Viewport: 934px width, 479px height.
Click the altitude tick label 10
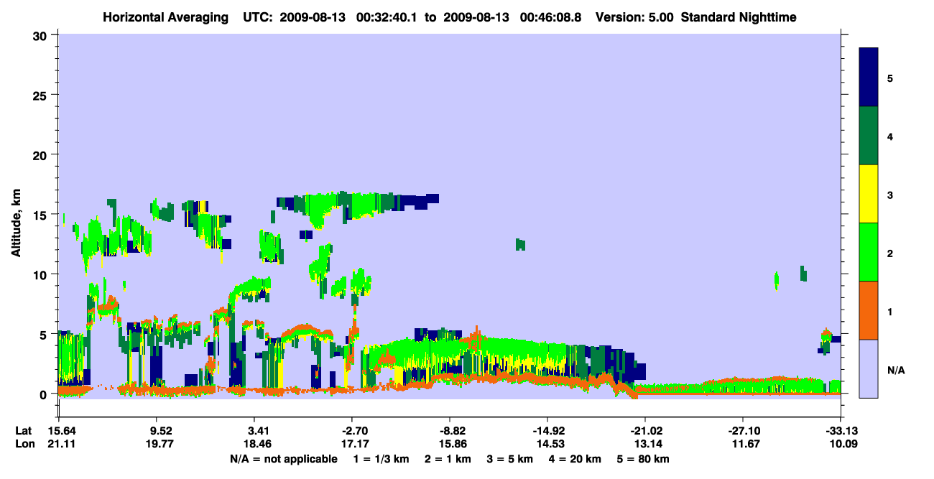tap(42, 274)
